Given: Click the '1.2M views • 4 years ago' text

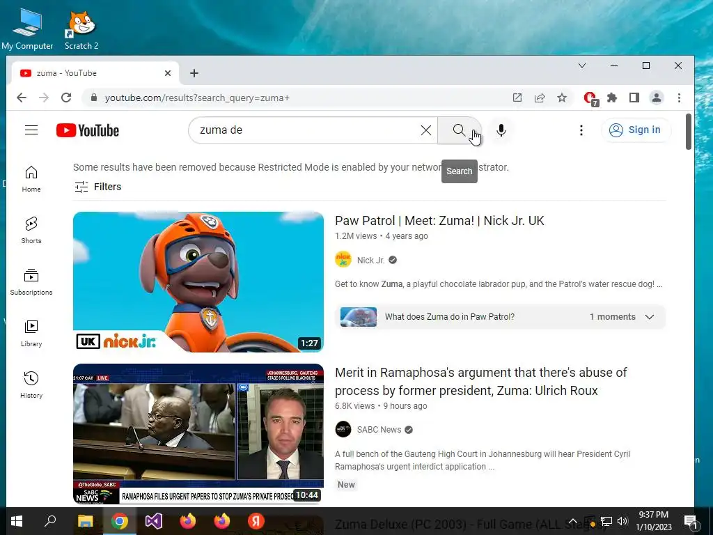Looking at the screenshot, I should pyautogui.click(x=382, y=236).
